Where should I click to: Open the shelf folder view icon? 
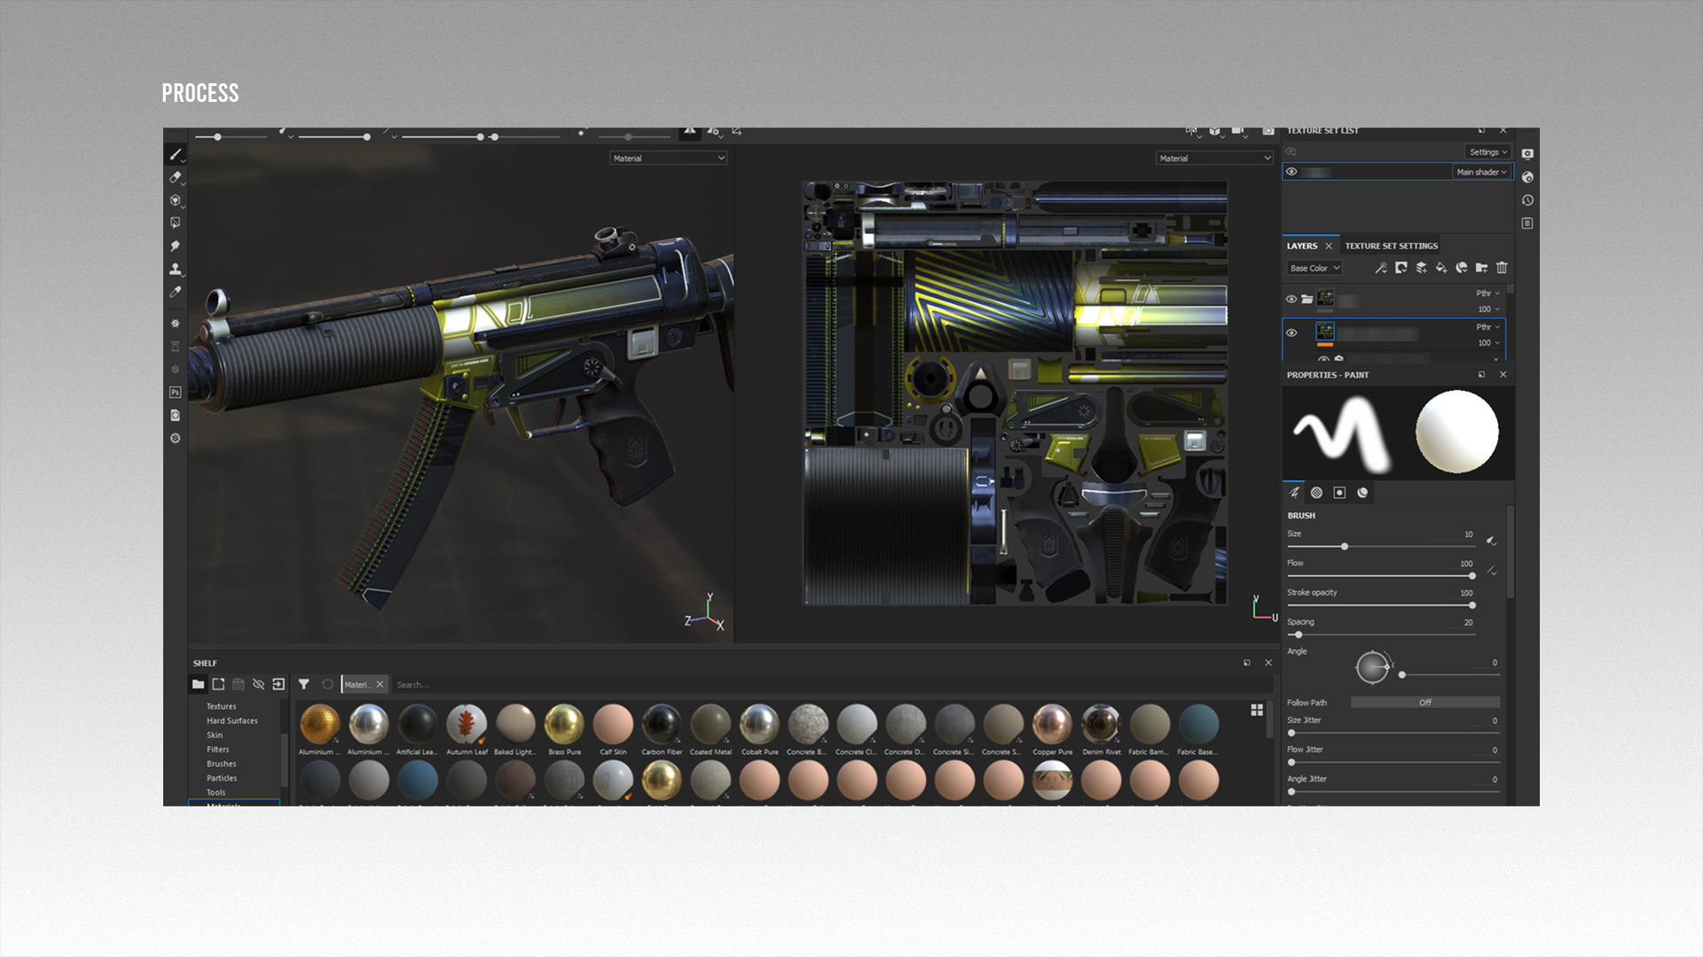click(x=198, y=684)
